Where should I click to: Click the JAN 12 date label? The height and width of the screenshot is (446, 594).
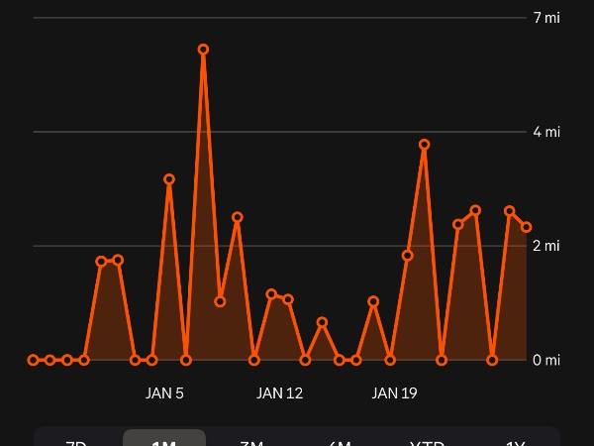[279, 393]
